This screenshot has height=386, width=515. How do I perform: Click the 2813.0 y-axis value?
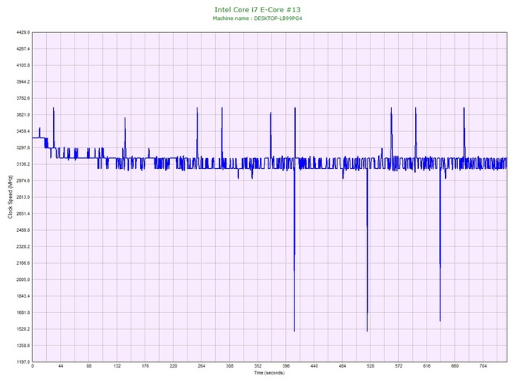coord(23,197)
